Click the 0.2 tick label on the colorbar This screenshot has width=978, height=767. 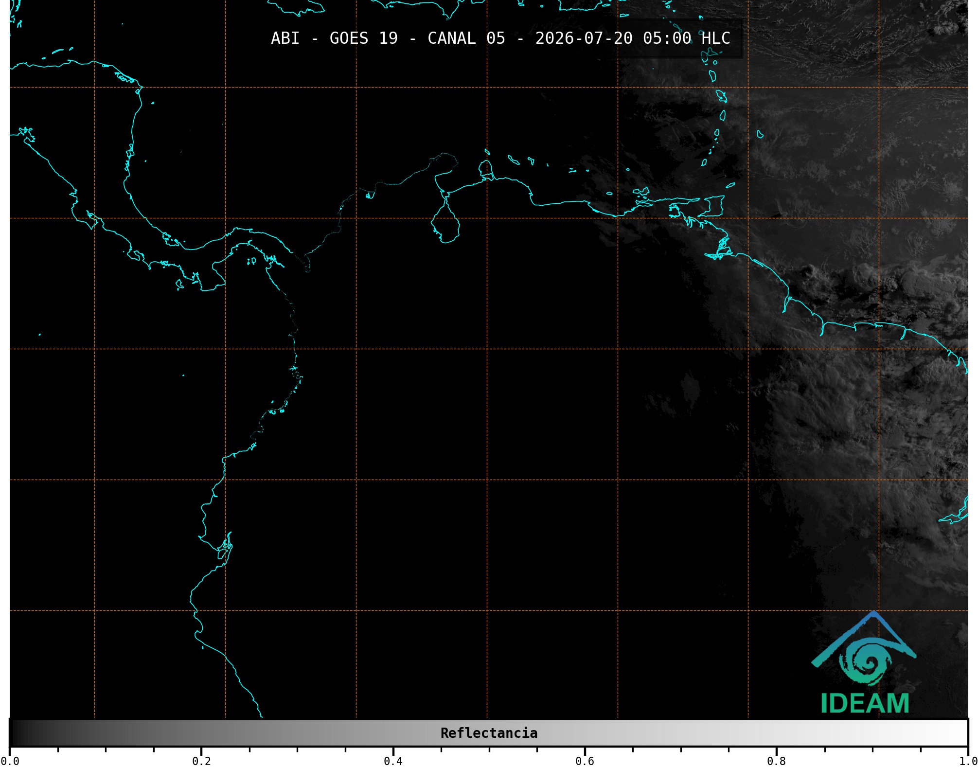coord(201,761)
